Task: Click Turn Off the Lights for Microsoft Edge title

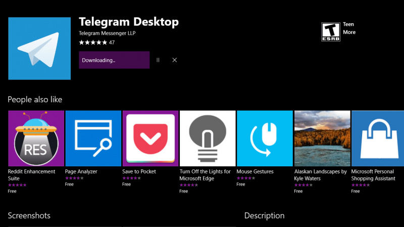Action: click(x=205, y=175)
